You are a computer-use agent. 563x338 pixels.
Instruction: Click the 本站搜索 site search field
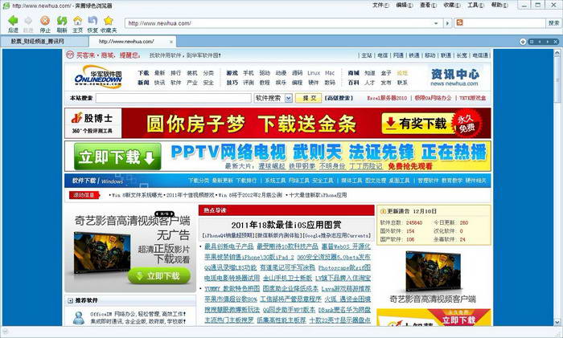[174, 98]
